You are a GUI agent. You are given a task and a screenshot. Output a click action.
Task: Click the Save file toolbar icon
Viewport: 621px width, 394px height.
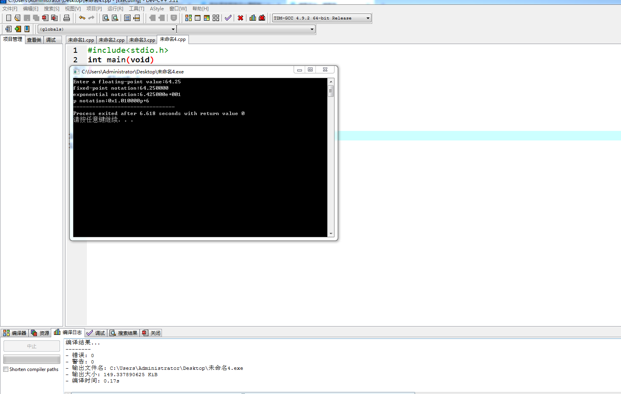[x=27, y=18]
